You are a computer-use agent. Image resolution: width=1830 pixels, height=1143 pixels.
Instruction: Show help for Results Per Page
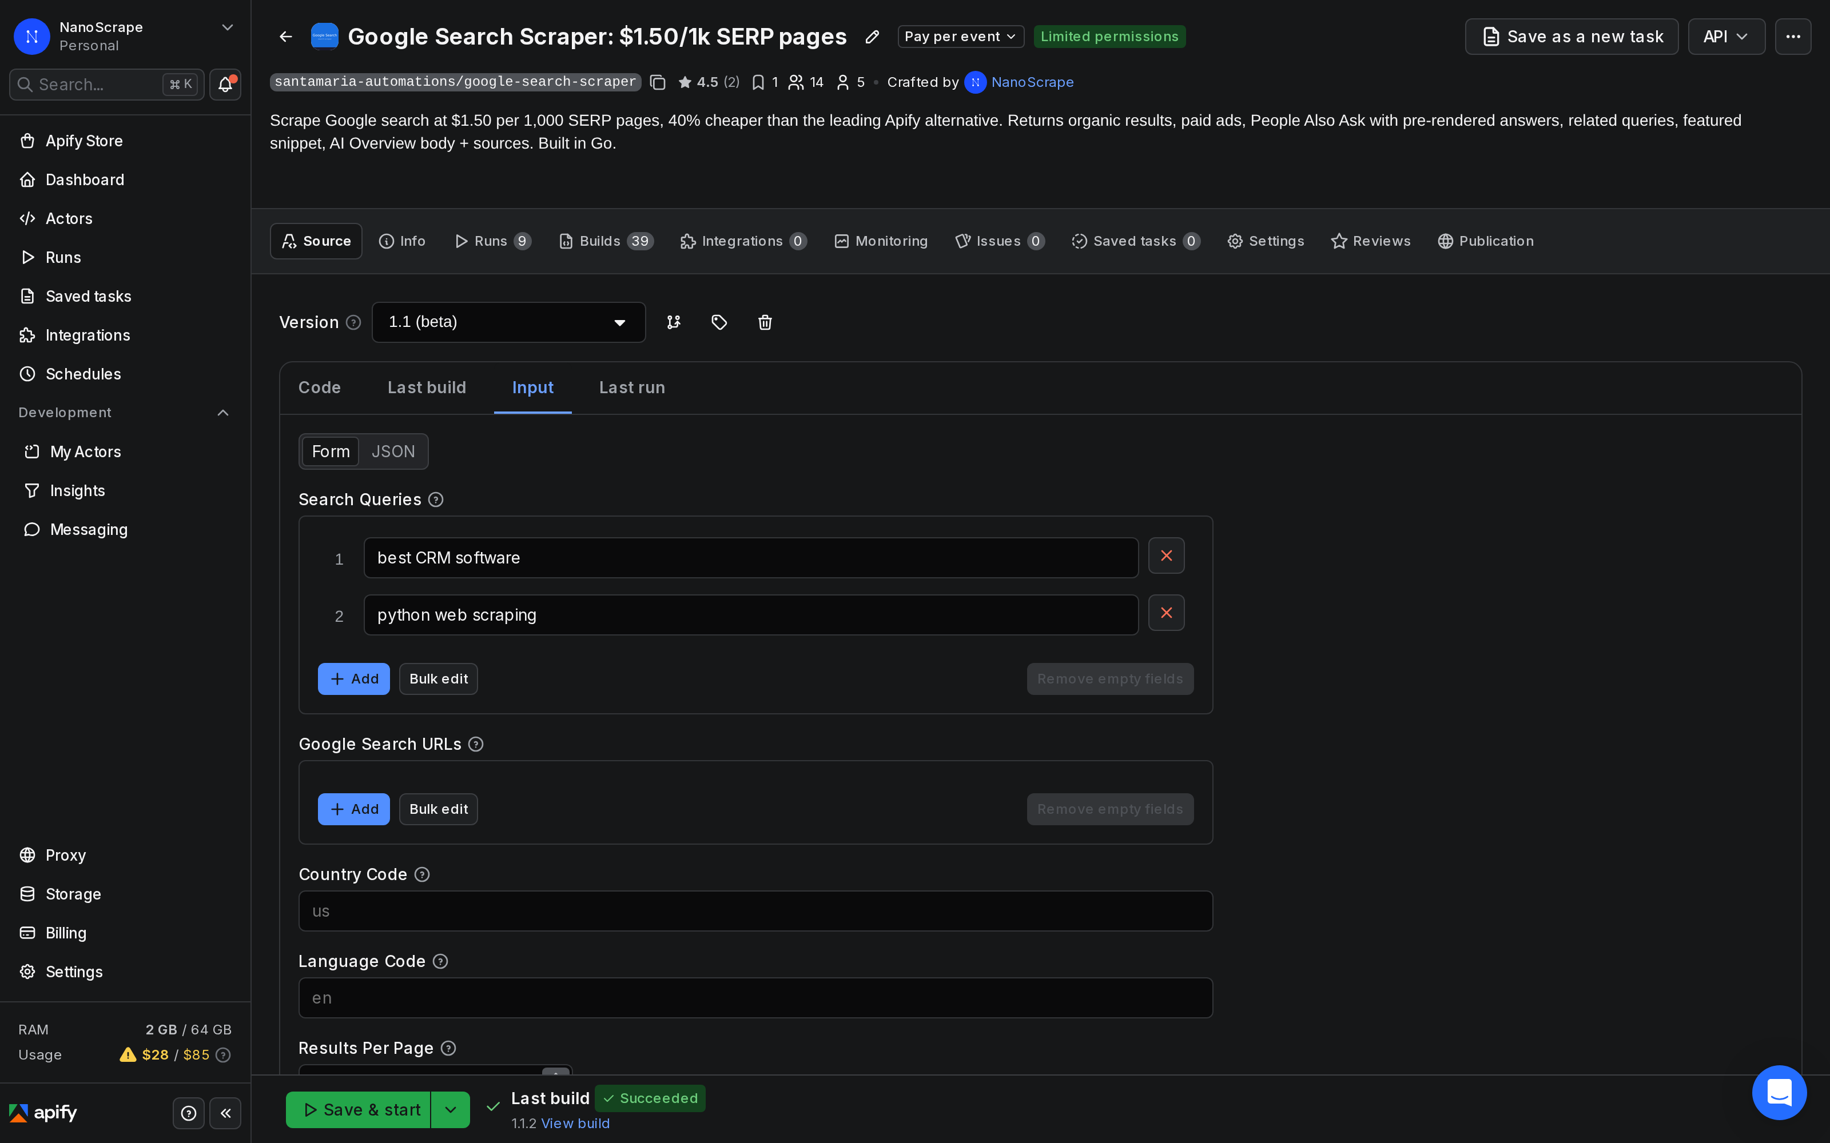[x=448, y=1049]
